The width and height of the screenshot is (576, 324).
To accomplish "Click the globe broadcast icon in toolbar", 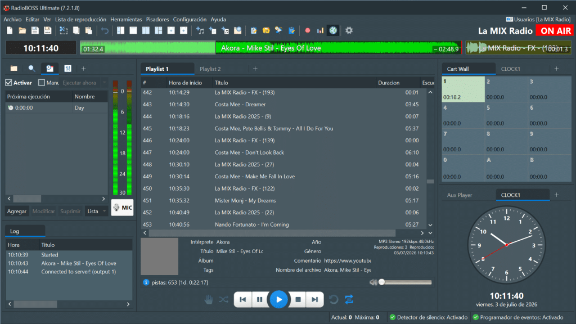I will pyautogui.click(x=333, y=30).
